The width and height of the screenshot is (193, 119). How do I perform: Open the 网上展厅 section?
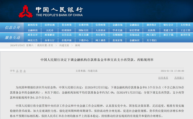tap(152, 35)
